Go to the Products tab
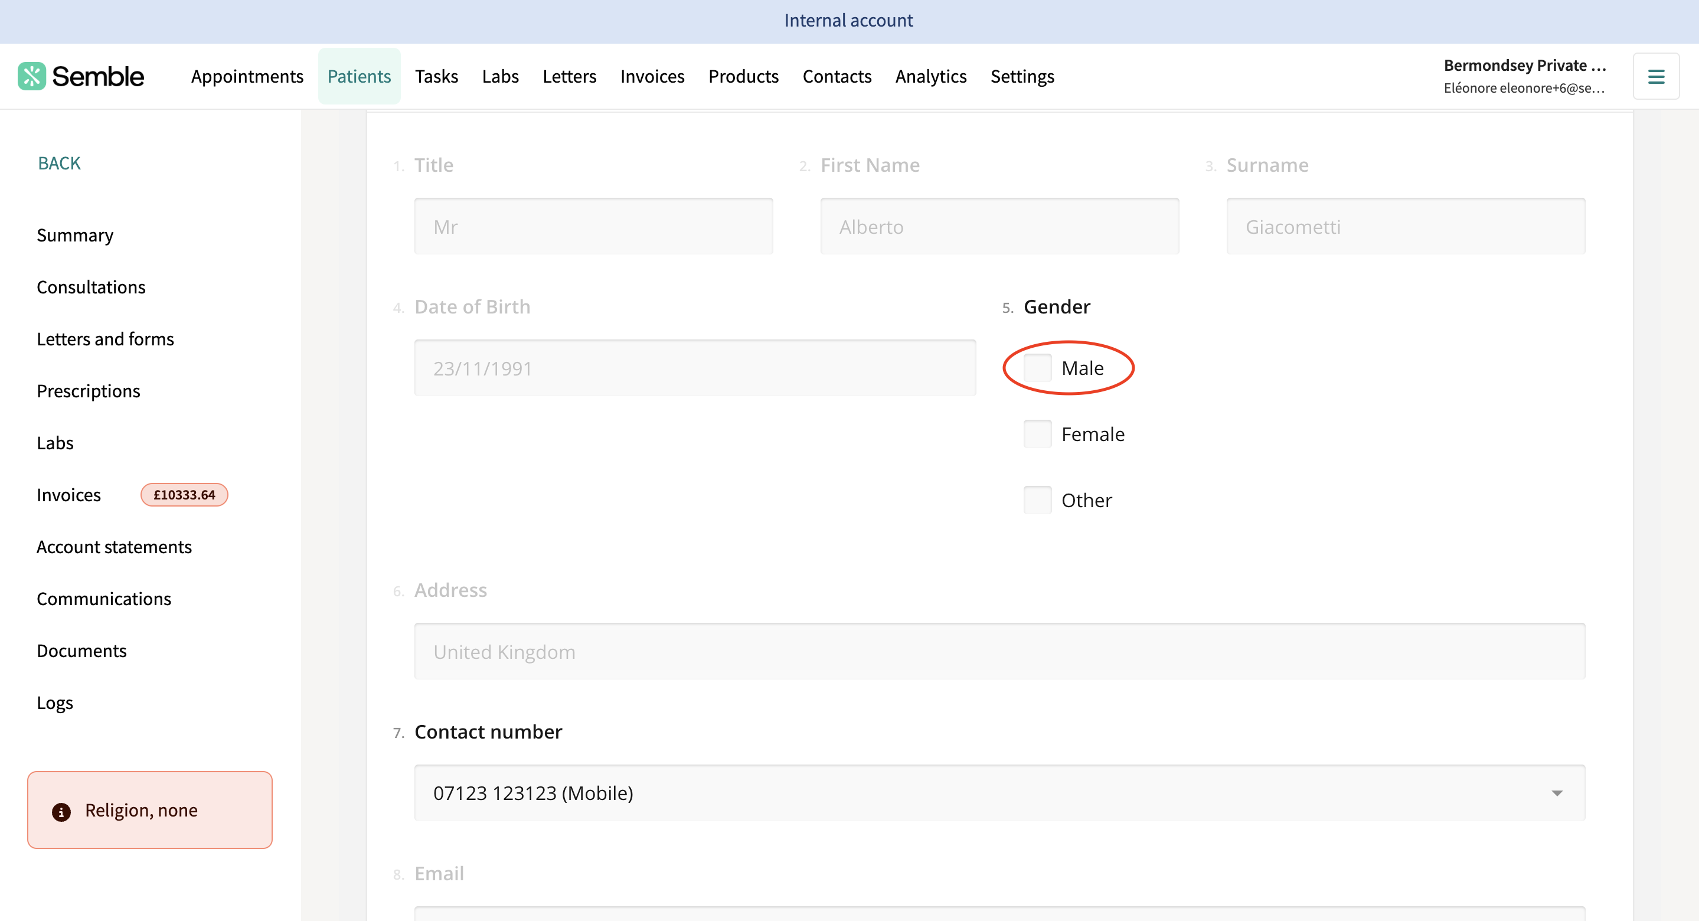Image resolution: width=1699 pixels, height=921 pixels. click(x=743, y=76)
